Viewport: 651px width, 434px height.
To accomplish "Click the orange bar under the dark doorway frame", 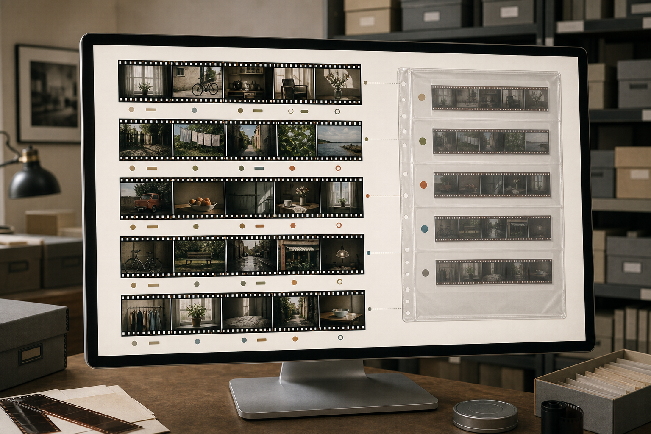I will coord(260,226).
